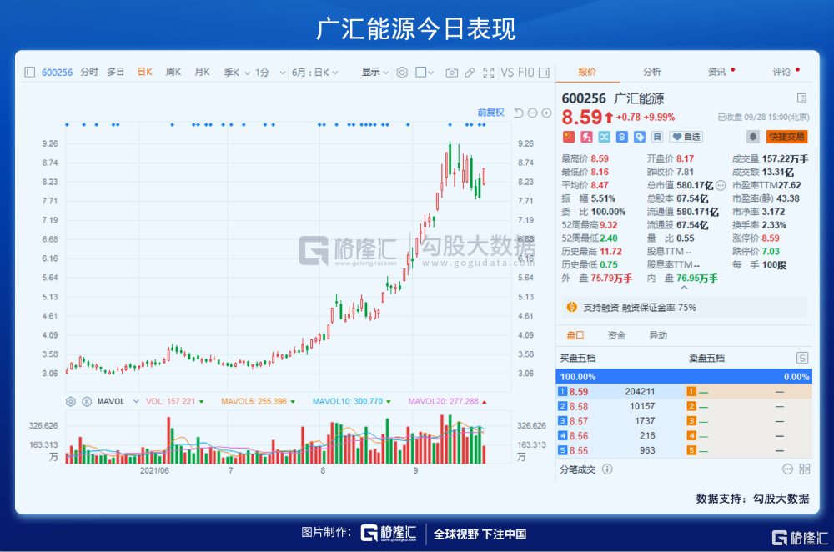Open more options beside 分笔成交
The width and height of the screenshot is (834, 552).
(x=788, y=469)
